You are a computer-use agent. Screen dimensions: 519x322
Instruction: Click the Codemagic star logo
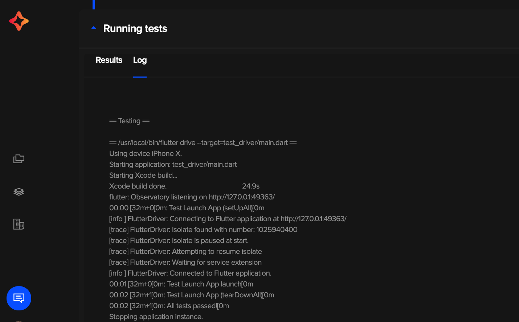coord(19,21)
